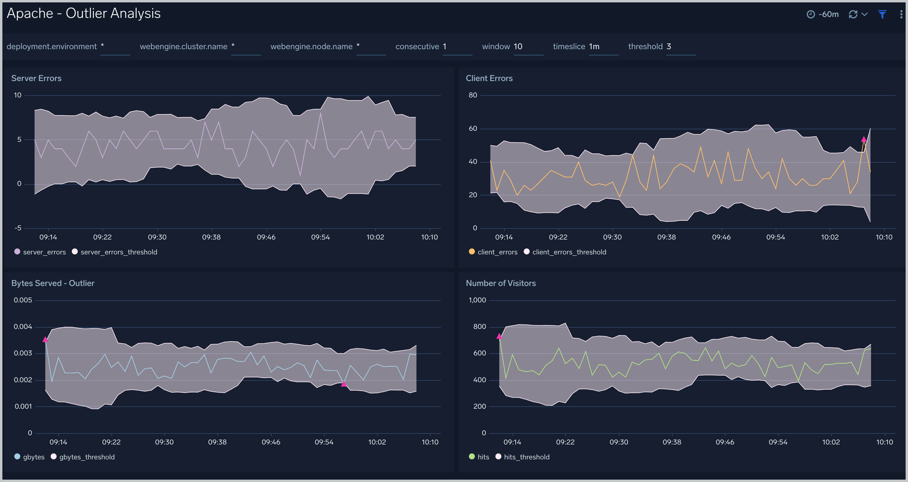This screenshot has height=482, width=908.
Task: Click the Client Errors panel title
Action: 489,78
